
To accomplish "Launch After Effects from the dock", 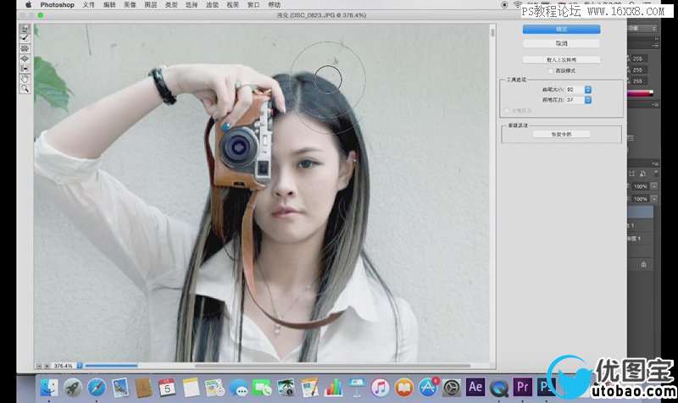I will pos(475,387).
